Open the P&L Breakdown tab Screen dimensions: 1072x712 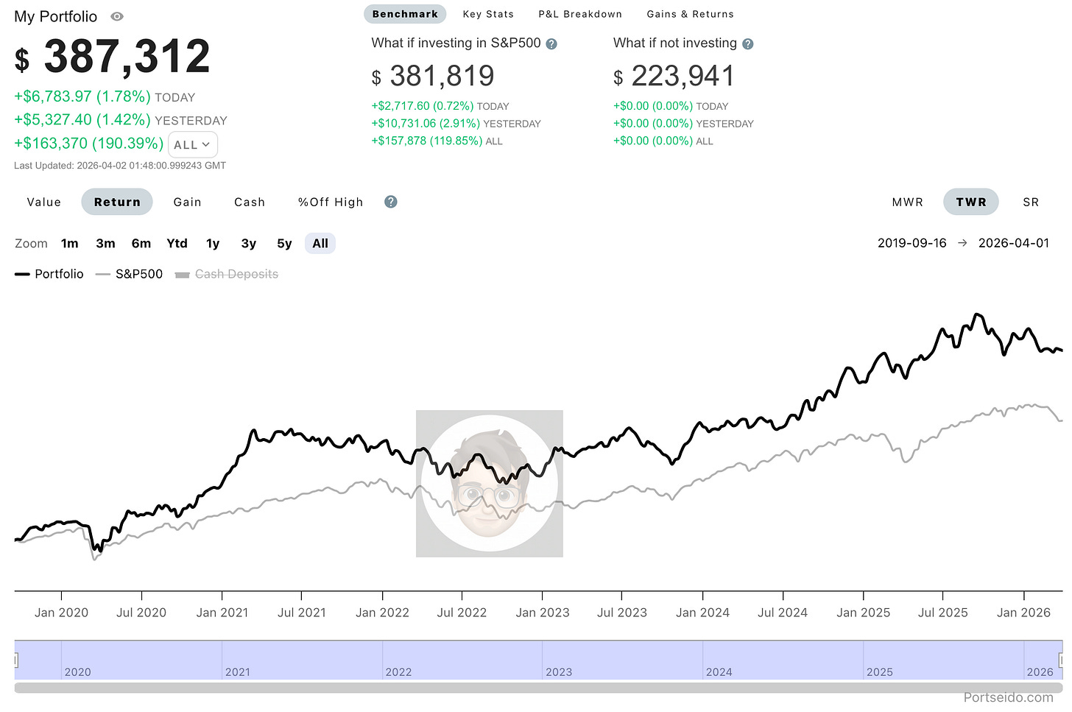580,14
